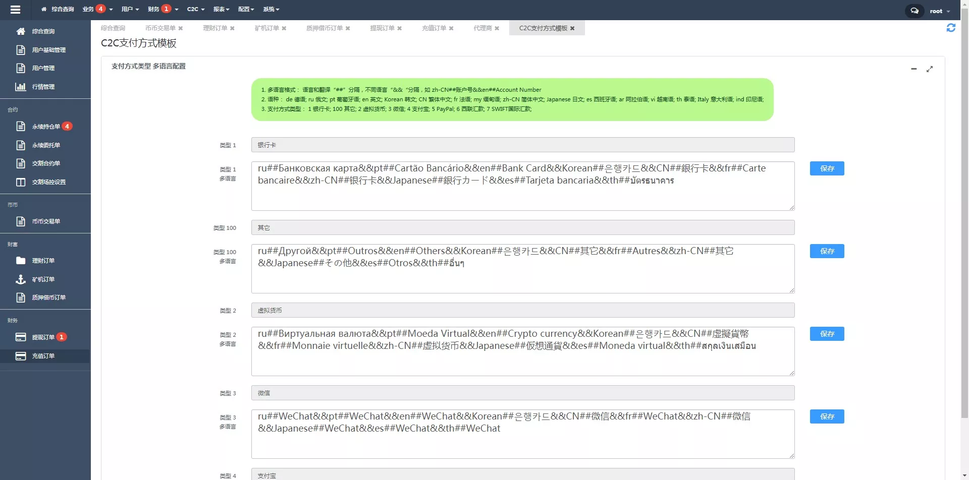The height and width of the screenshot is (480, 969).
Task: Switch to the 提现订单 tab
Action: [x=382, y=28]
